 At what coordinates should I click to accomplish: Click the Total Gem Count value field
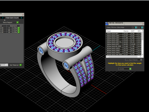tap(21, 18)
